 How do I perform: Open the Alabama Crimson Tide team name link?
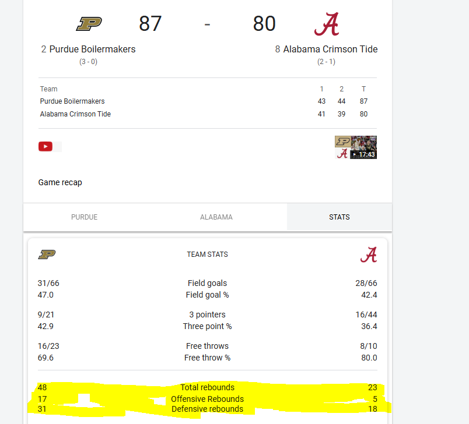(330, 49)
